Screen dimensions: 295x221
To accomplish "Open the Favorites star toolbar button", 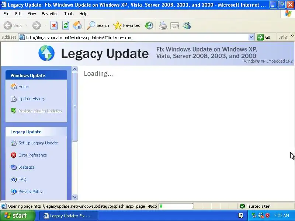I will pos(126,25).
